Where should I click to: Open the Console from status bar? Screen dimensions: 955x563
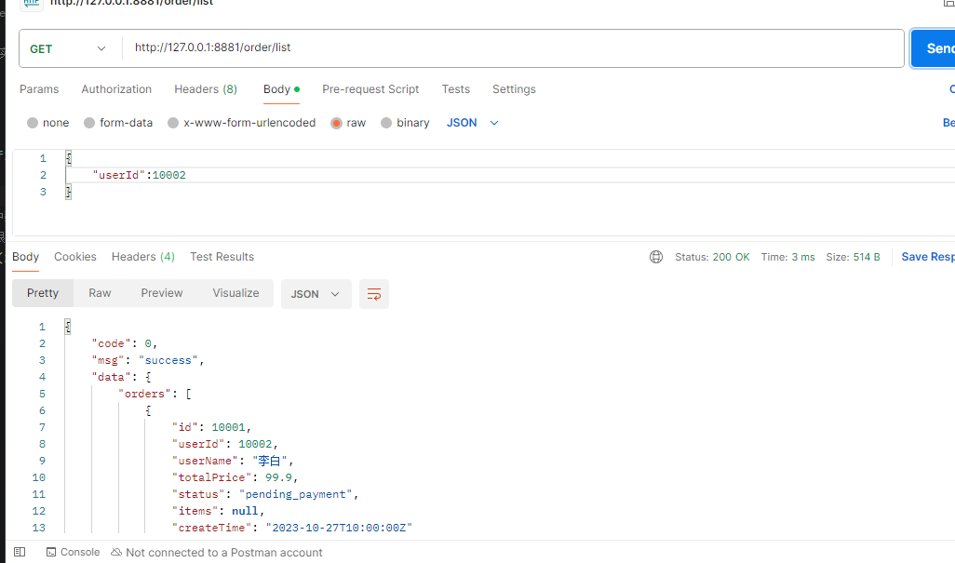(x=74, y=552)
